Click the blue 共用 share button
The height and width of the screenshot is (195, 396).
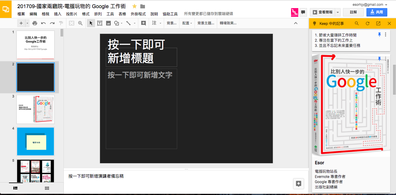377,12
